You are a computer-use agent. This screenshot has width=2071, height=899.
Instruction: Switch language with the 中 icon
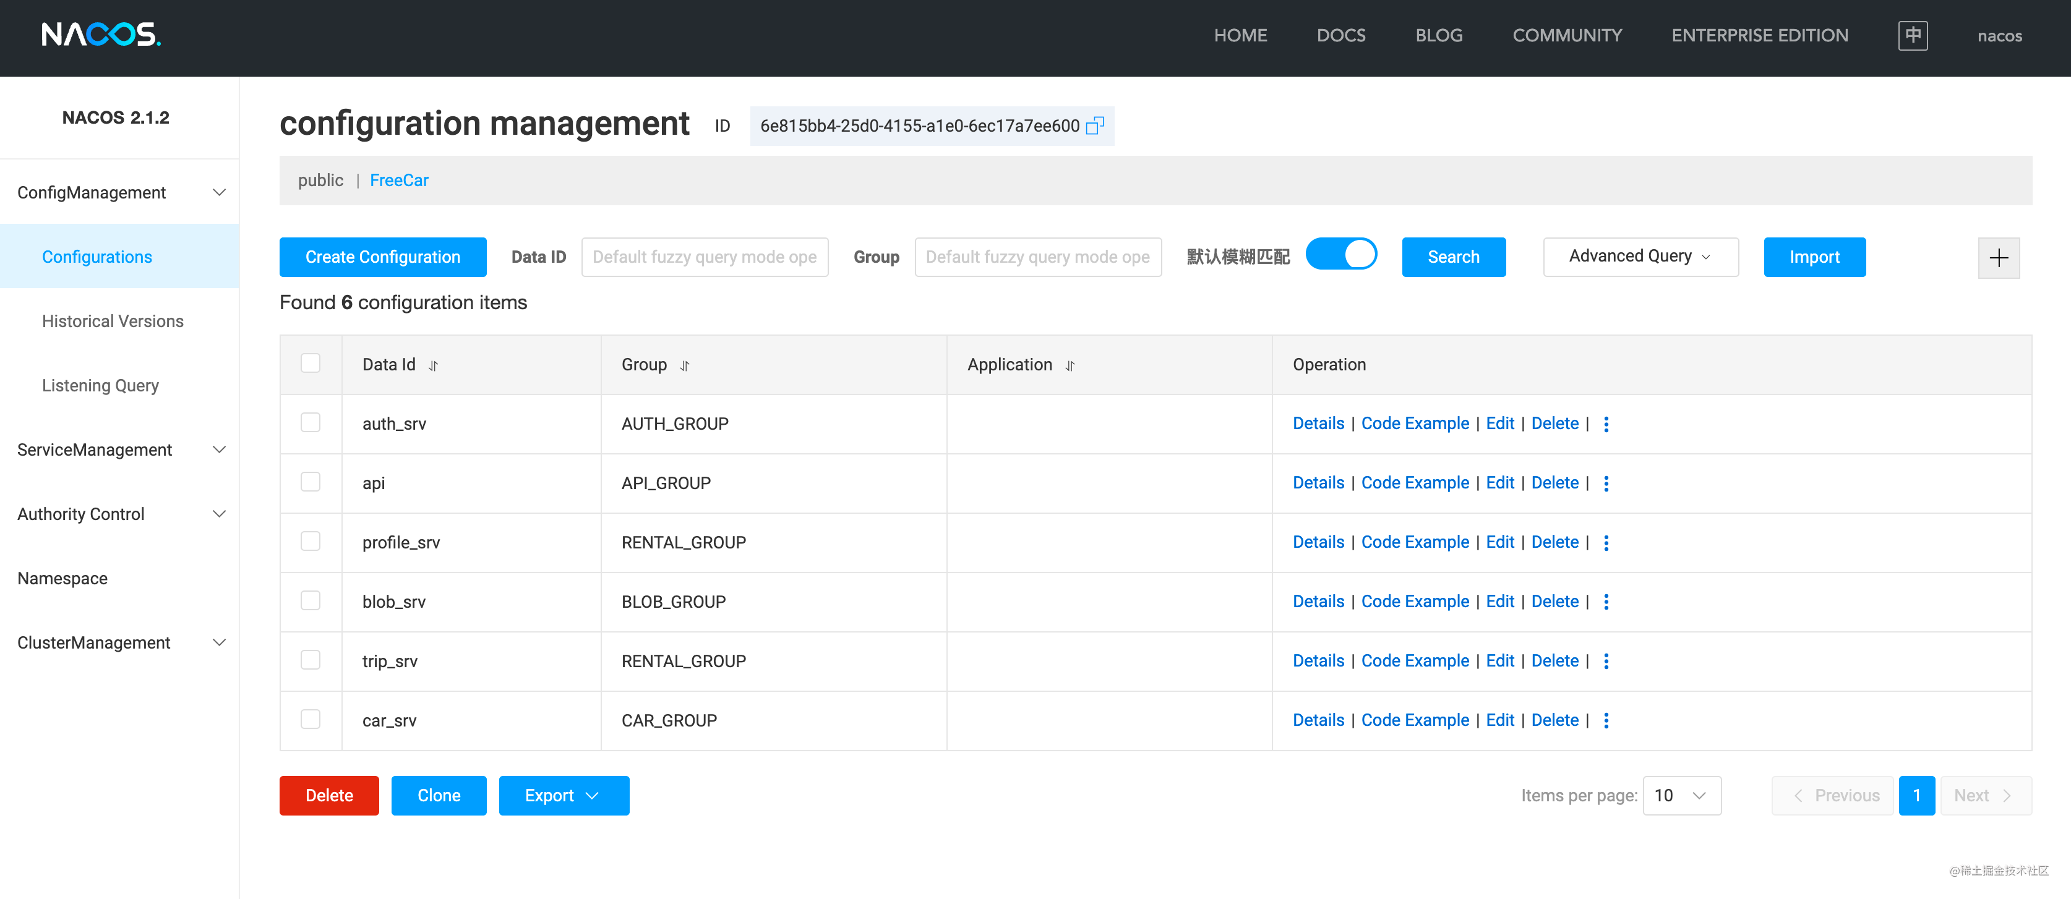click(1912, 35)
